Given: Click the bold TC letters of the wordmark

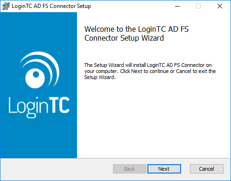Looking at the screenshot, I should [59, 105].
